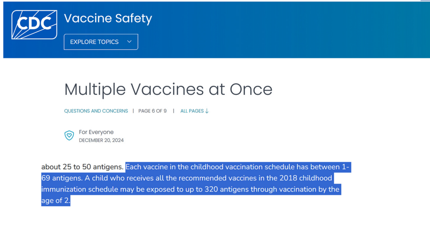The height and width of the screenshot is (245, 430).
Task: Collapse the Explore Topics selector
Action: tap(101, 42)
